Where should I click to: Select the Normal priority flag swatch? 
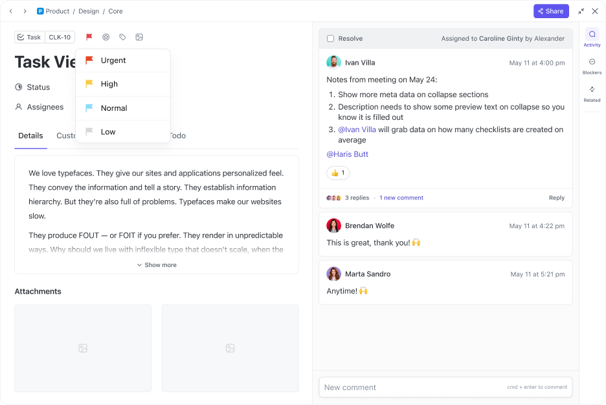(90, 108)
